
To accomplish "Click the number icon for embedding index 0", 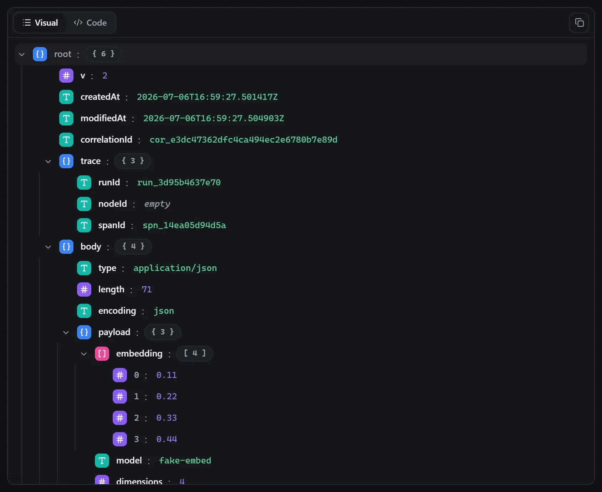I will pyautogui.click(x=120, y=375).
